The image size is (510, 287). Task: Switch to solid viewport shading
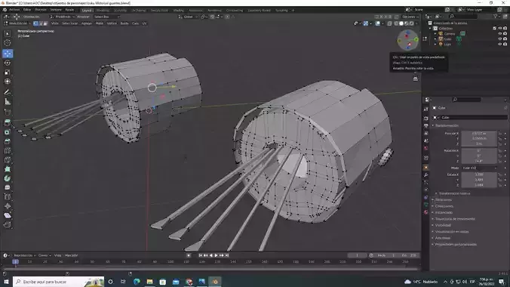pos(401,23)
